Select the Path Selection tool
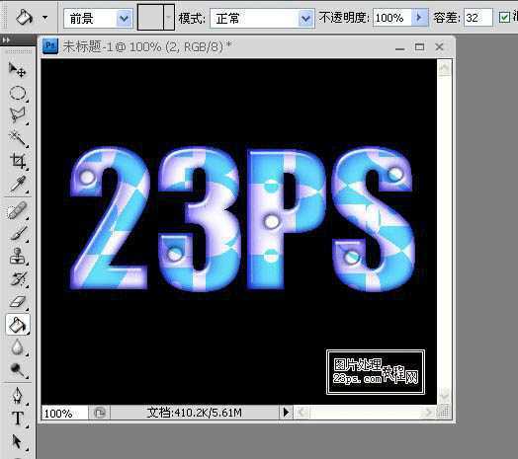The width and height of the screenshot is (518, 459). pos(17,441)
